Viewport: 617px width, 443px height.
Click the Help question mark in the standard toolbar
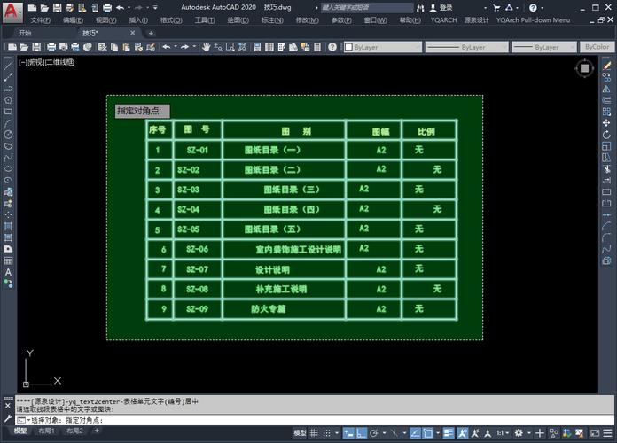tap(332, 47)
